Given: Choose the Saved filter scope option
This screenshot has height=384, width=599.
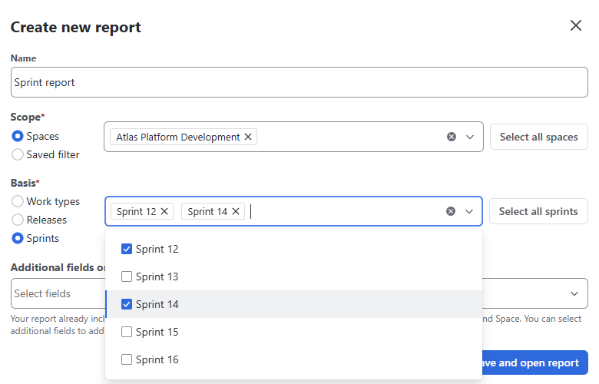Looking at the screenshot, I should point(18,154).
